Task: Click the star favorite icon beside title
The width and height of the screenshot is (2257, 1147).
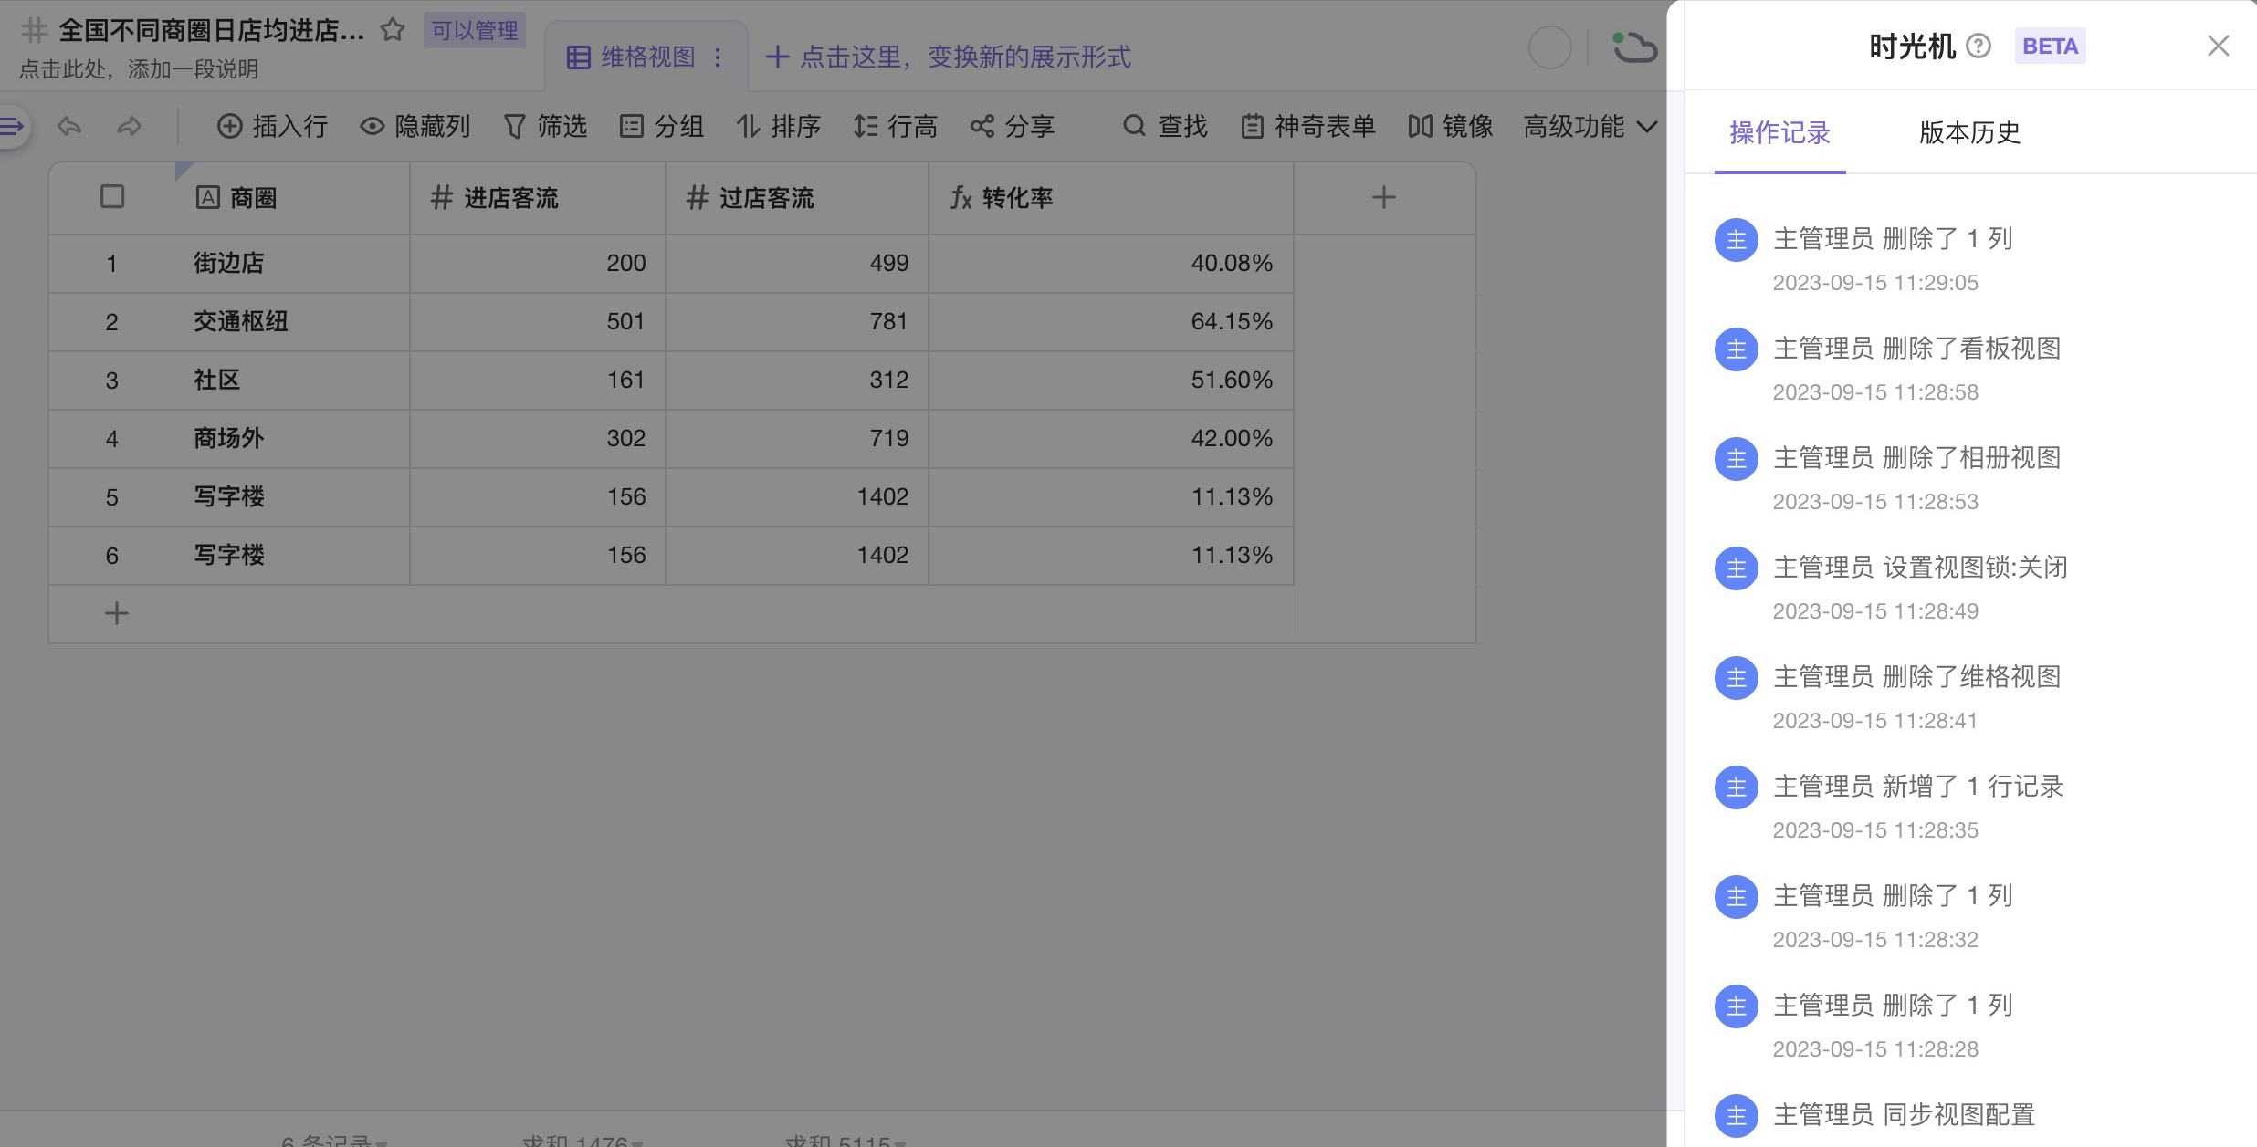Action: [x=393, y=30]
